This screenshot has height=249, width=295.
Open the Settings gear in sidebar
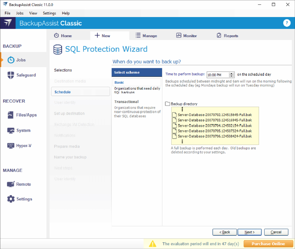pyautogui.click(x=24, y=199)
